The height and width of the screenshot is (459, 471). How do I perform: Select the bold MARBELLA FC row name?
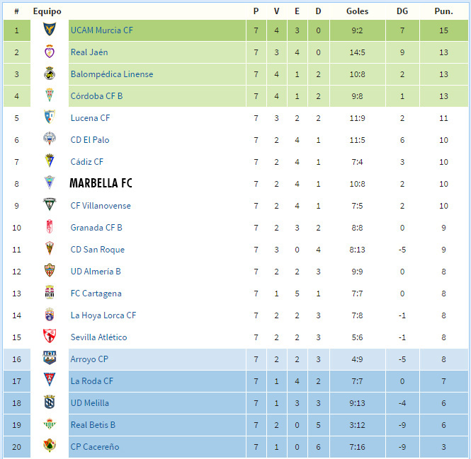pyautogui.click(x=101, y=183)
